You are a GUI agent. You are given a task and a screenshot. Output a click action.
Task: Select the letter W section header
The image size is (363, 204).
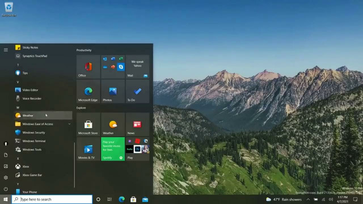(x=18, y=108)
